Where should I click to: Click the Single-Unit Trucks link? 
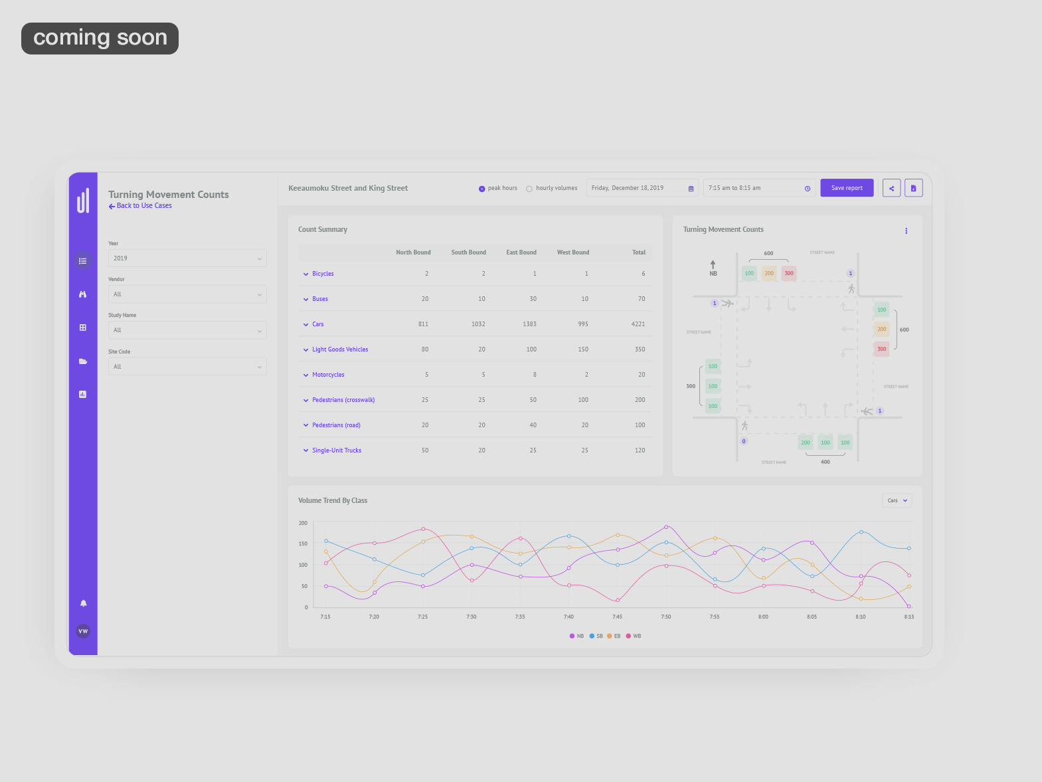[337, 450]
